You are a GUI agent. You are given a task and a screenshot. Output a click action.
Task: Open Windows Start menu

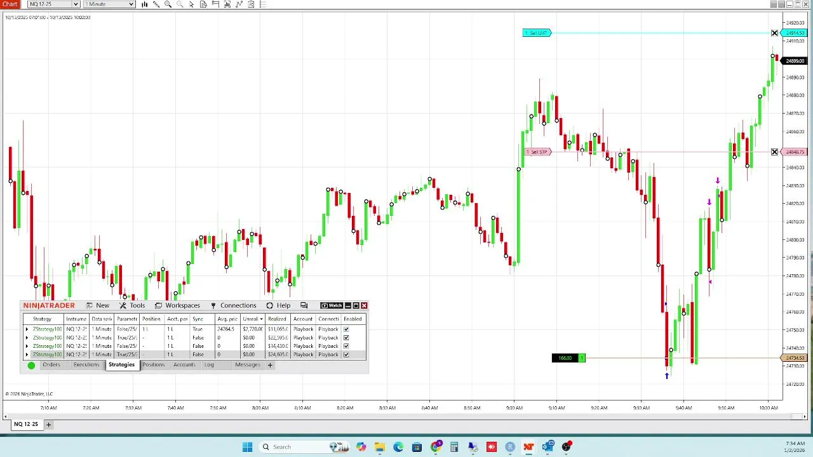point(247,447)
